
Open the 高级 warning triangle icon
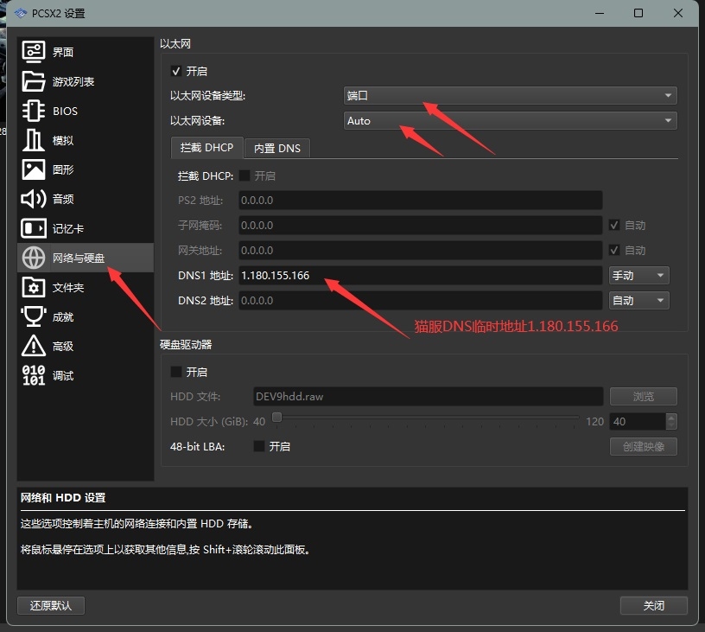tap(34, 346)
